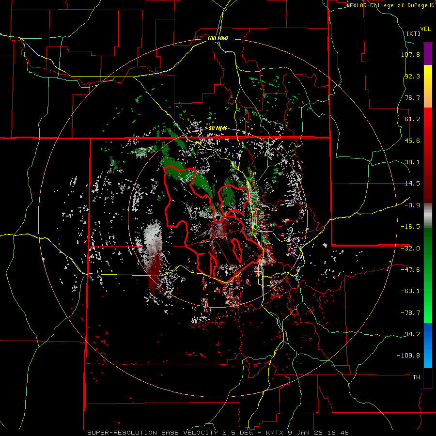Select the 107.8 legend value
Image resolution: width=436 pixels, height=436 pixels.
(x=410, y=54)
